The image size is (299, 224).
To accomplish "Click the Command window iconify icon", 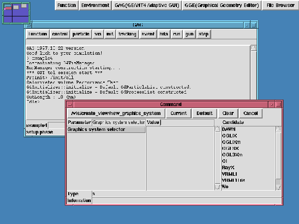I will (x=272, y=105).
